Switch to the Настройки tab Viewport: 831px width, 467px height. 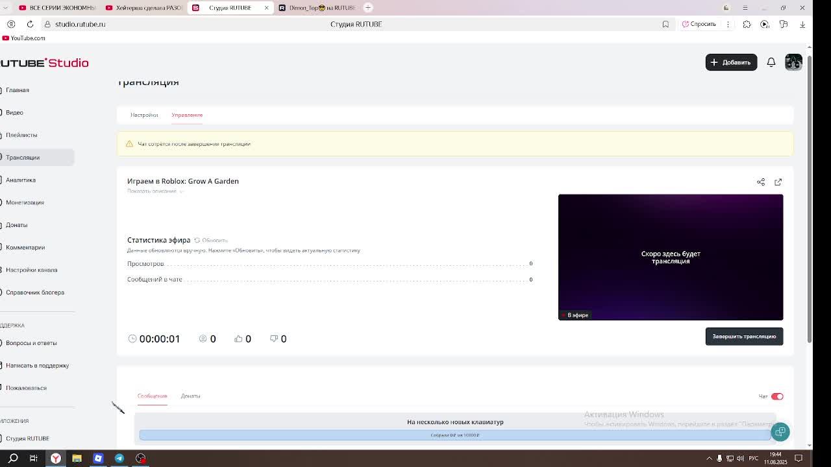click(x=144, y=115)
